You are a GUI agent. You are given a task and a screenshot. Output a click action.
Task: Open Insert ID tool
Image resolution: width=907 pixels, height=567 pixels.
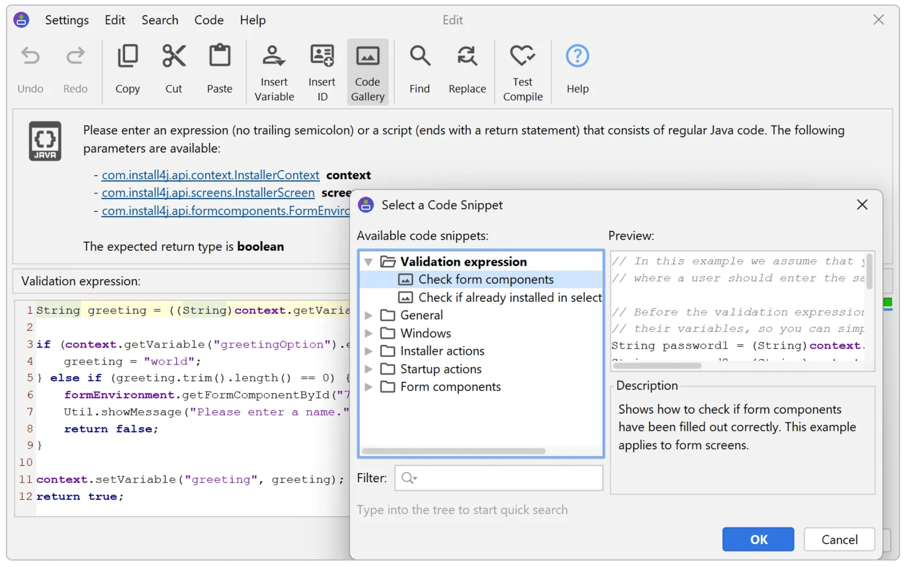pos(322,72)
